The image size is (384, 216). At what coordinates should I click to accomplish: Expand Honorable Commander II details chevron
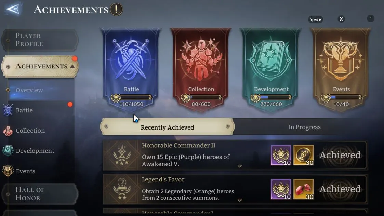tap(239, 166)
